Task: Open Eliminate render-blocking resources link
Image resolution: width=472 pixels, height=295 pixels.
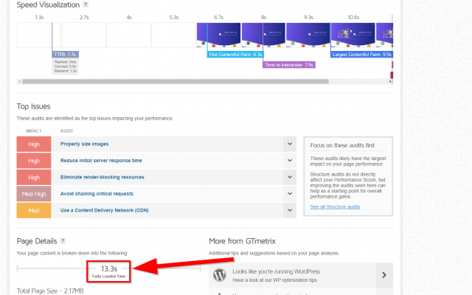Action: (x=102, y=177)
